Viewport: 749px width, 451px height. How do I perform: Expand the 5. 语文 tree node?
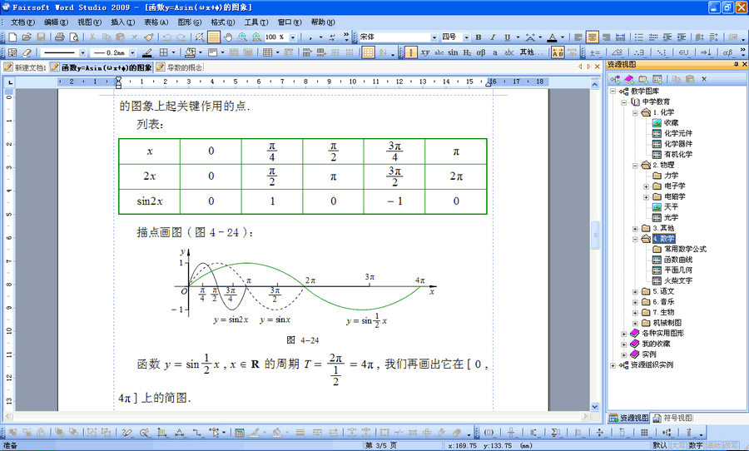tap(635, 291)
